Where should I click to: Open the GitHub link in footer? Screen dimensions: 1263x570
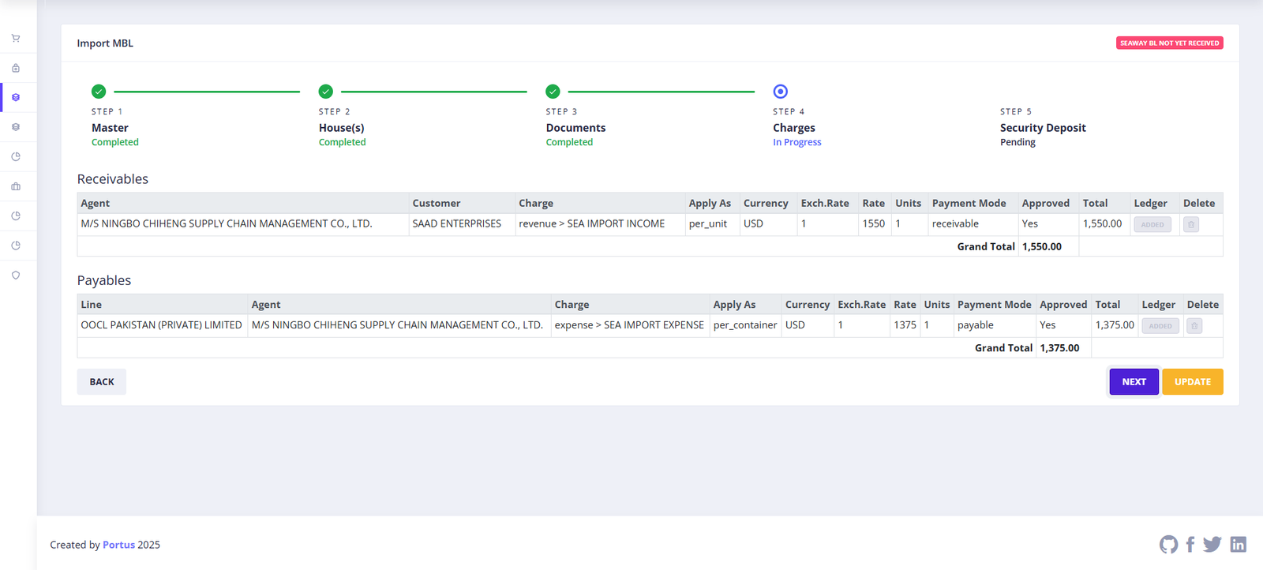pos(1168,545)
